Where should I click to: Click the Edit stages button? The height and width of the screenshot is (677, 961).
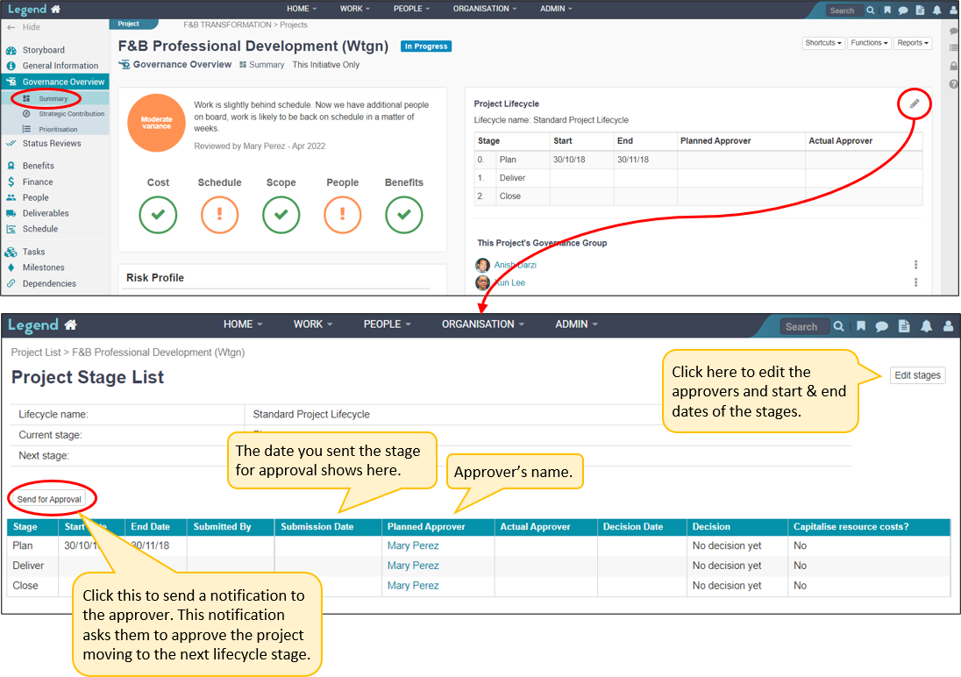[917, 375]
